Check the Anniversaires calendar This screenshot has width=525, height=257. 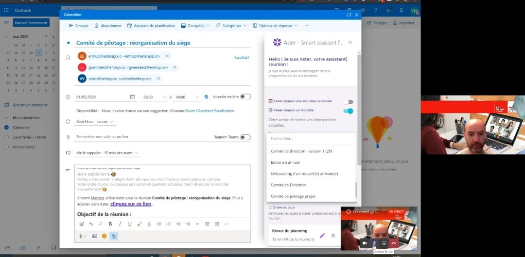tap(6, 147)
